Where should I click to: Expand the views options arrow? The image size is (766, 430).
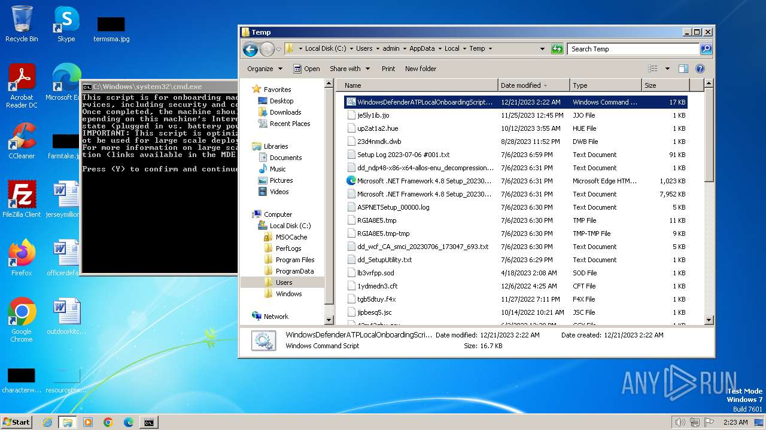click(667, 69)
